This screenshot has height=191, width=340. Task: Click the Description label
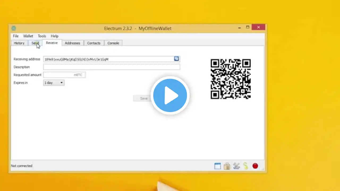tap(22, 67)
